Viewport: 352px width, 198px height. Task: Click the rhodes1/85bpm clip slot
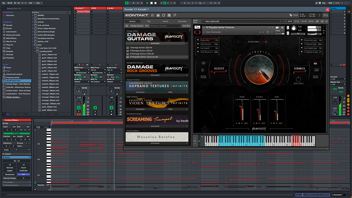[x=81, y=11]
